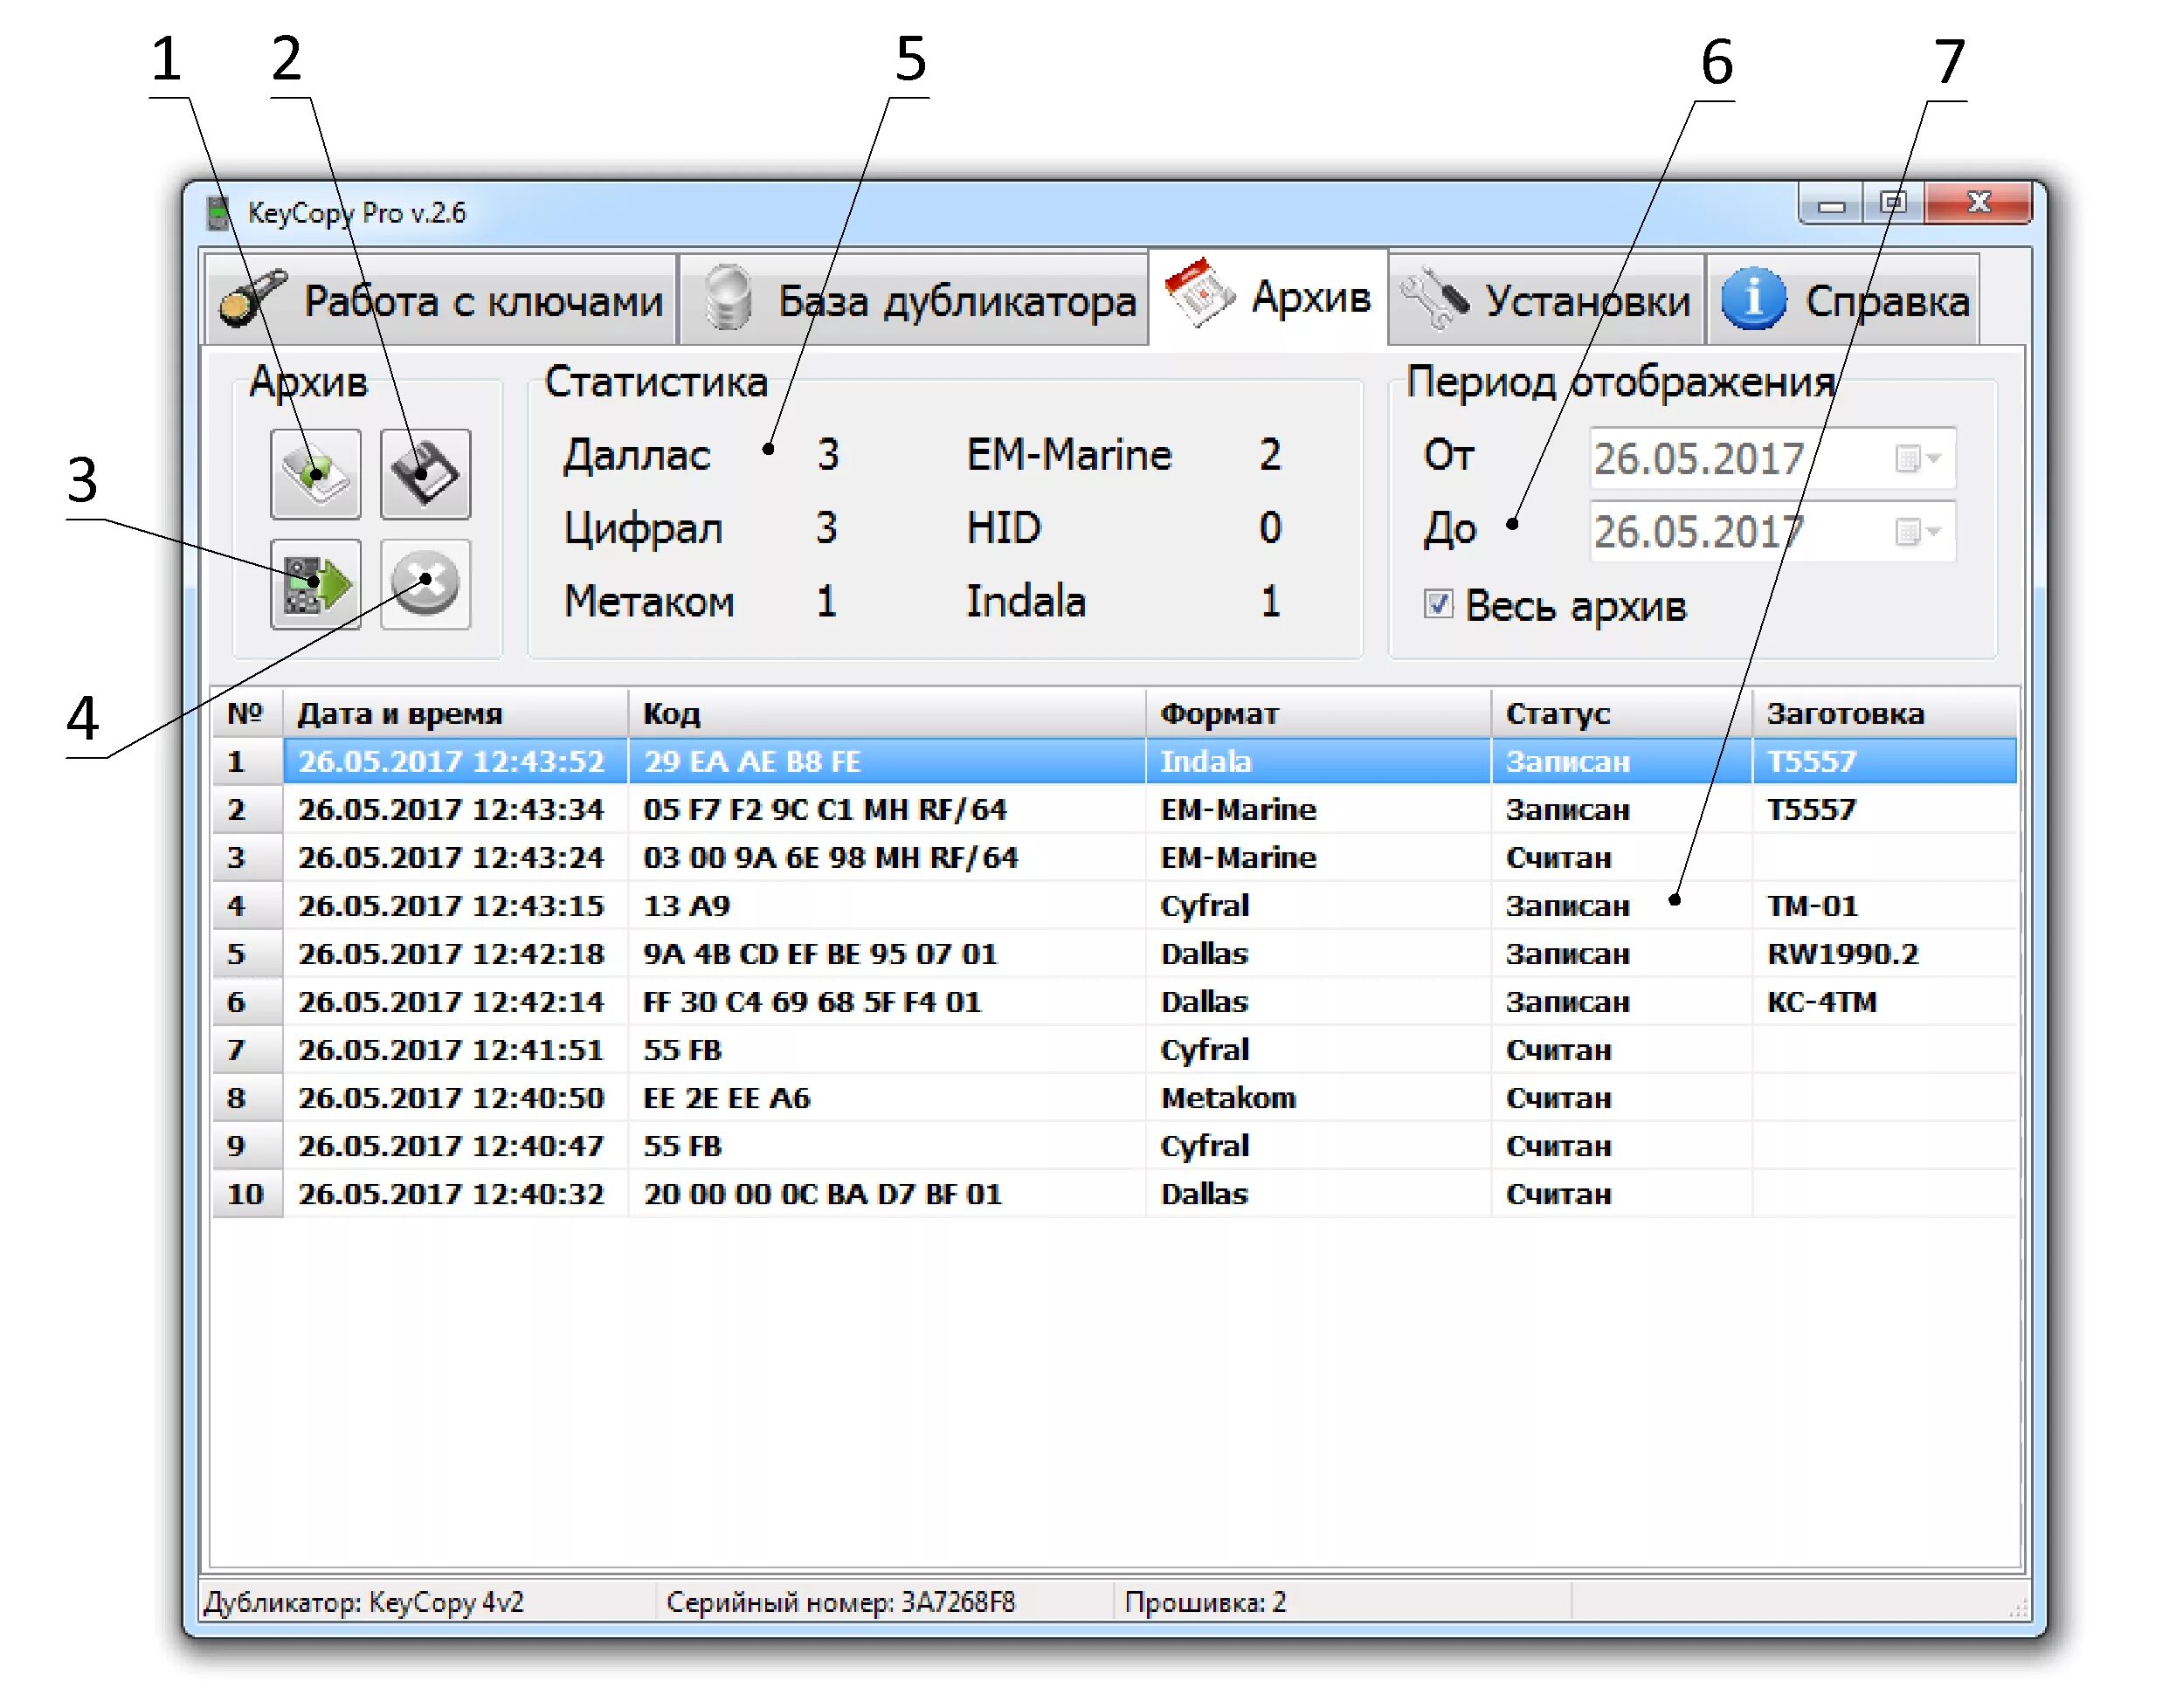The width and height of the screenshot is (2183, 1708).
Task: Click the clear archive X icon
Action: (425, 584)
